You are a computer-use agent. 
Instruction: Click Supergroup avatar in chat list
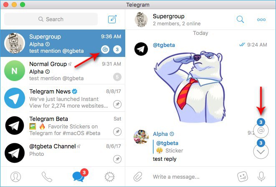click(x=15, y=43)
